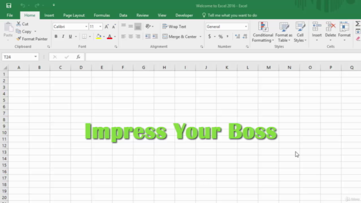
Task: Switch to the Page Layout tab
Action: tap(74, 15)
